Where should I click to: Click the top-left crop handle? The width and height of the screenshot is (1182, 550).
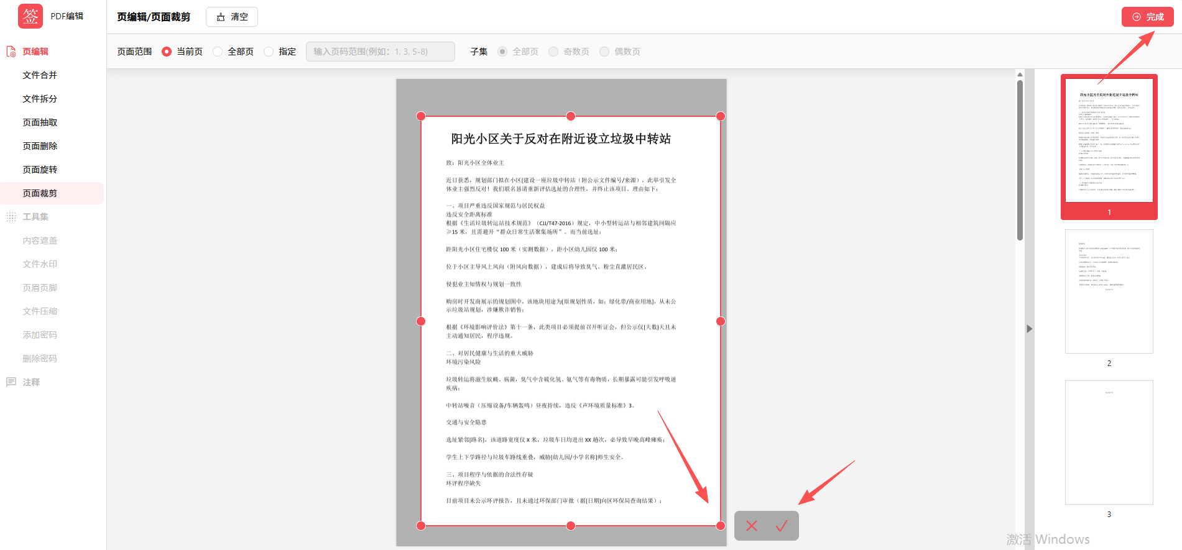pos(421,116)
